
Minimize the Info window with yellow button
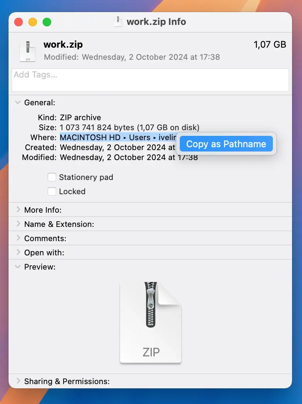33,22
